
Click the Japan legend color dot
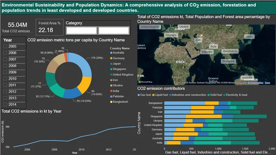(x=111, y=64)
